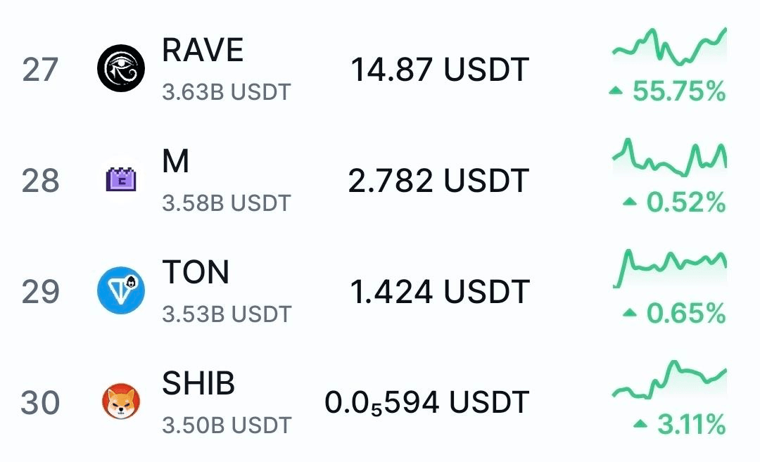Click M price 2.782 USDT

pyautogui.click(x=438, y=181)
